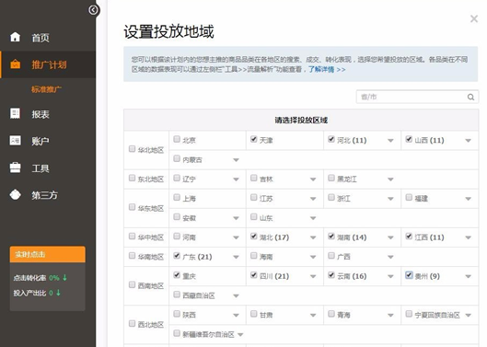Select the whole 华东地区 region checkbox
Image resolution: width=487 pixels, height=347 pixels.
coord(132,207)
